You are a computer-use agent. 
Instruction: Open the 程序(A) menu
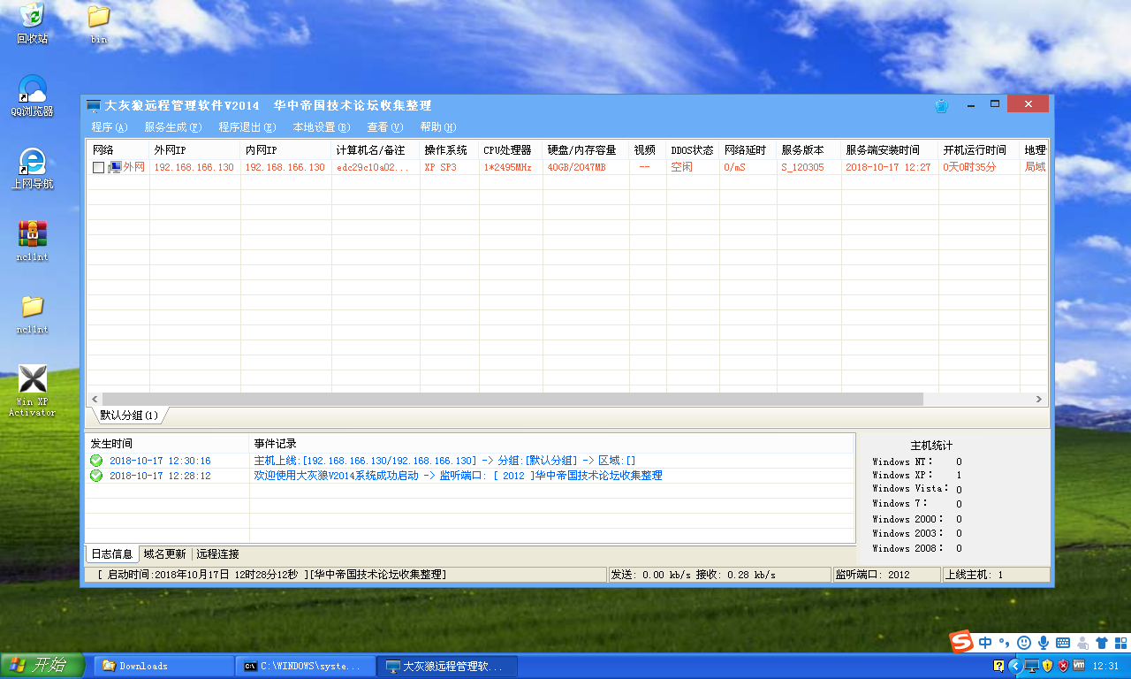(x=110, y=127)
